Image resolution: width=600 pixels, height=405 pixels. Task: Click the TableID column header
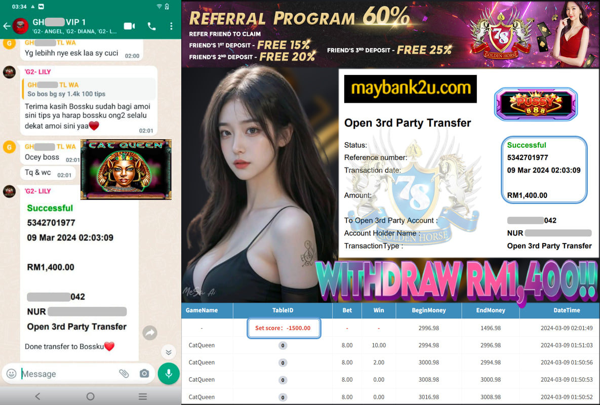click(x=283, y=310)
